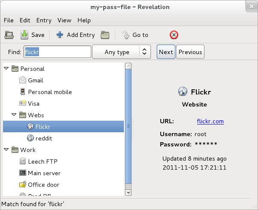Open file using the toolbar open icon

tap(9, 35)
